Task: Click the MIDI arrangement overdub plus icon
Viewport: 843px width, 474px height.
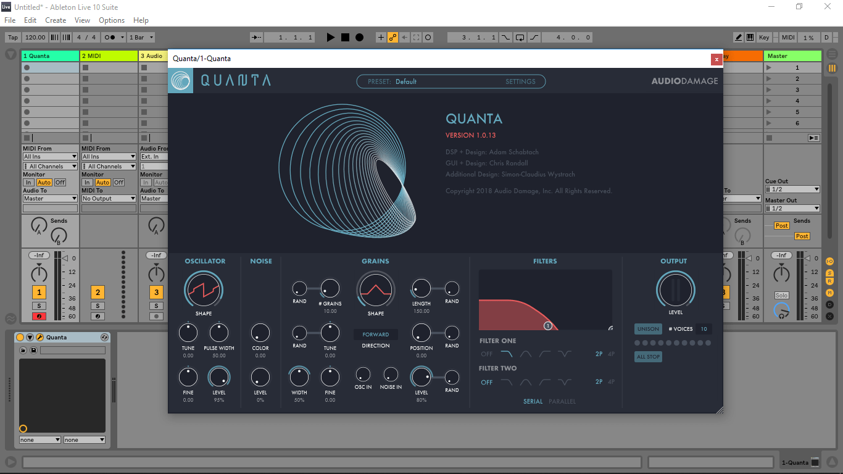Action: (x=380, y=38)
